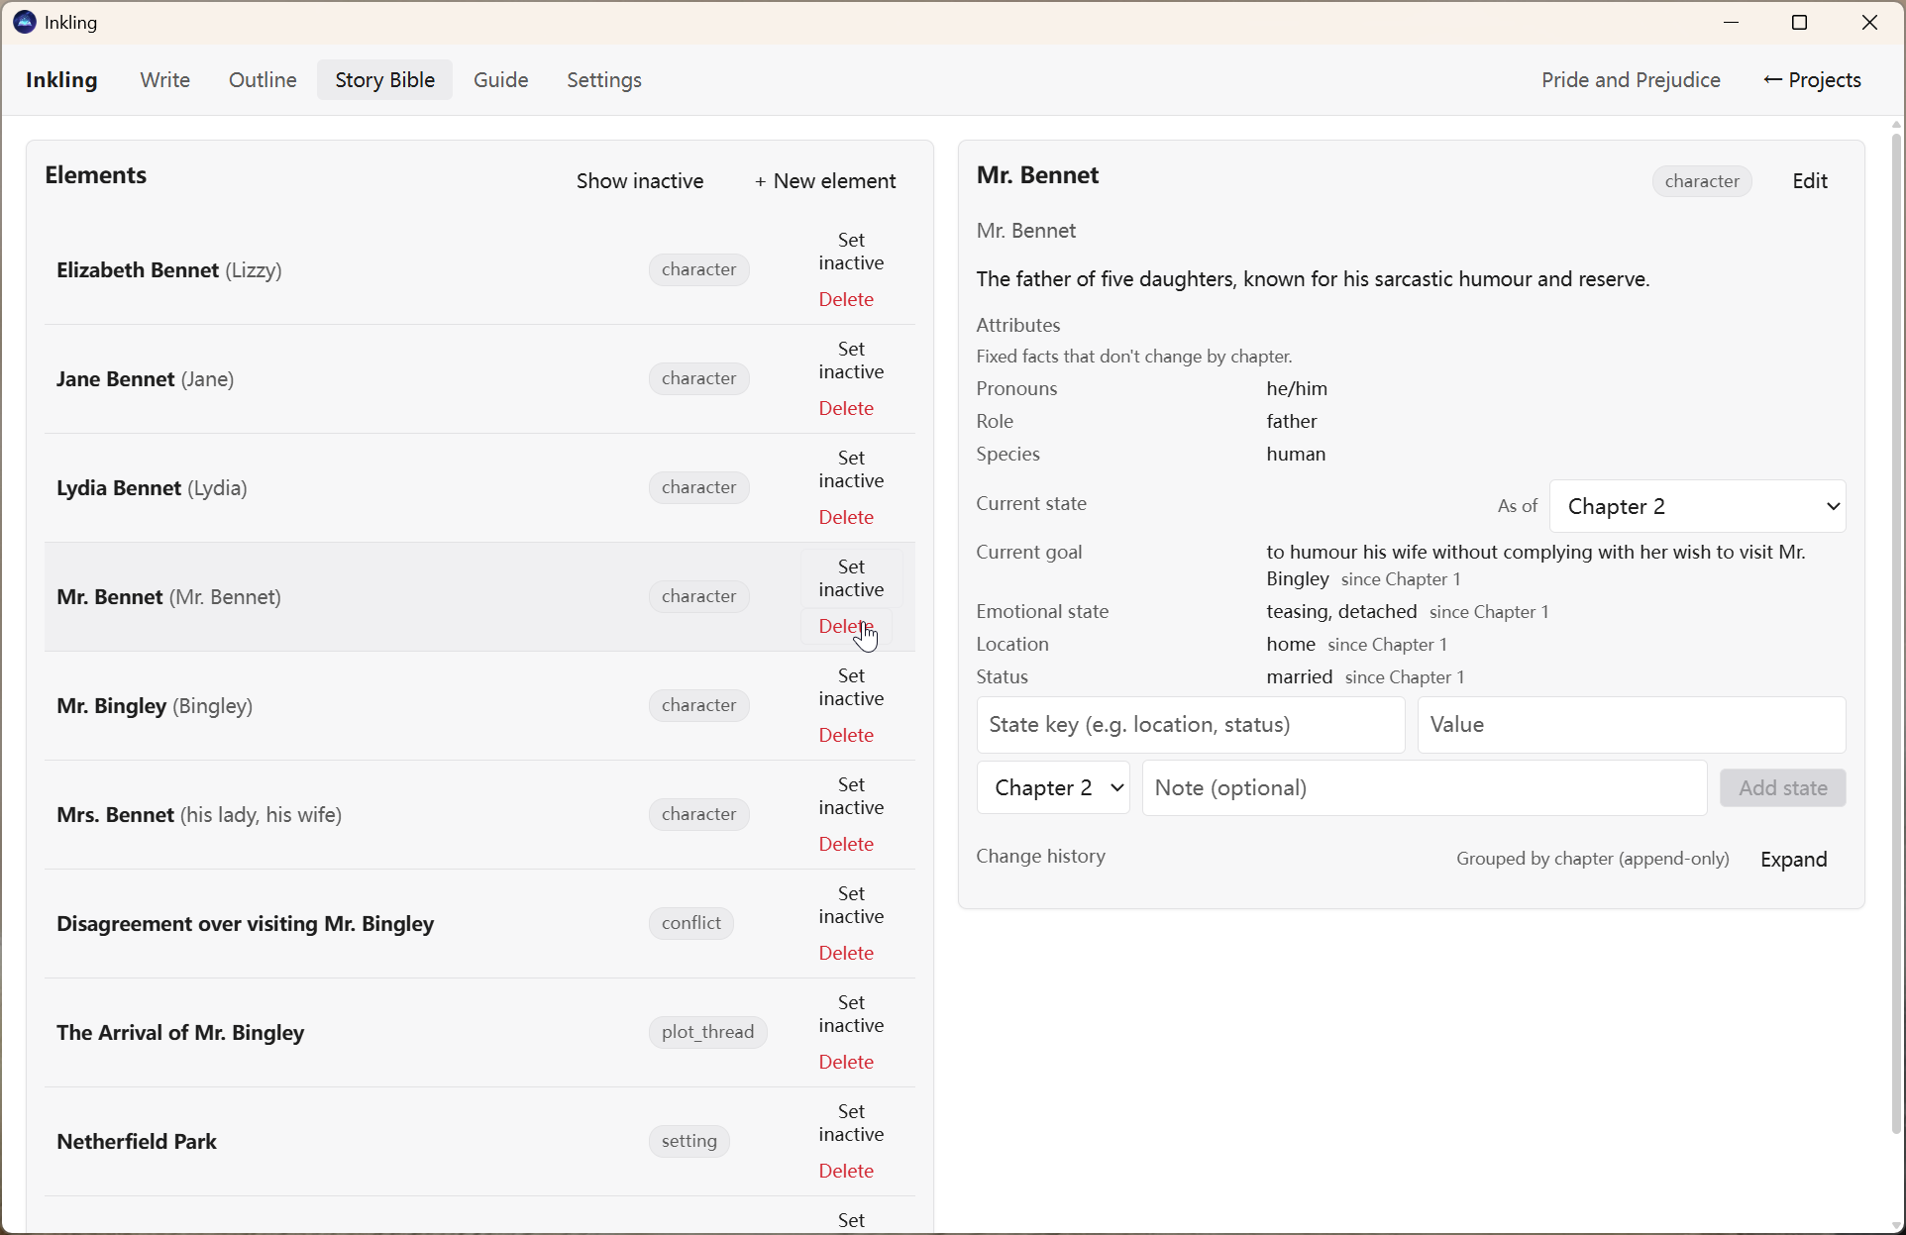
Task: Switch to the Outline tab
Action: pyautogui.click(x=263, y=80)
